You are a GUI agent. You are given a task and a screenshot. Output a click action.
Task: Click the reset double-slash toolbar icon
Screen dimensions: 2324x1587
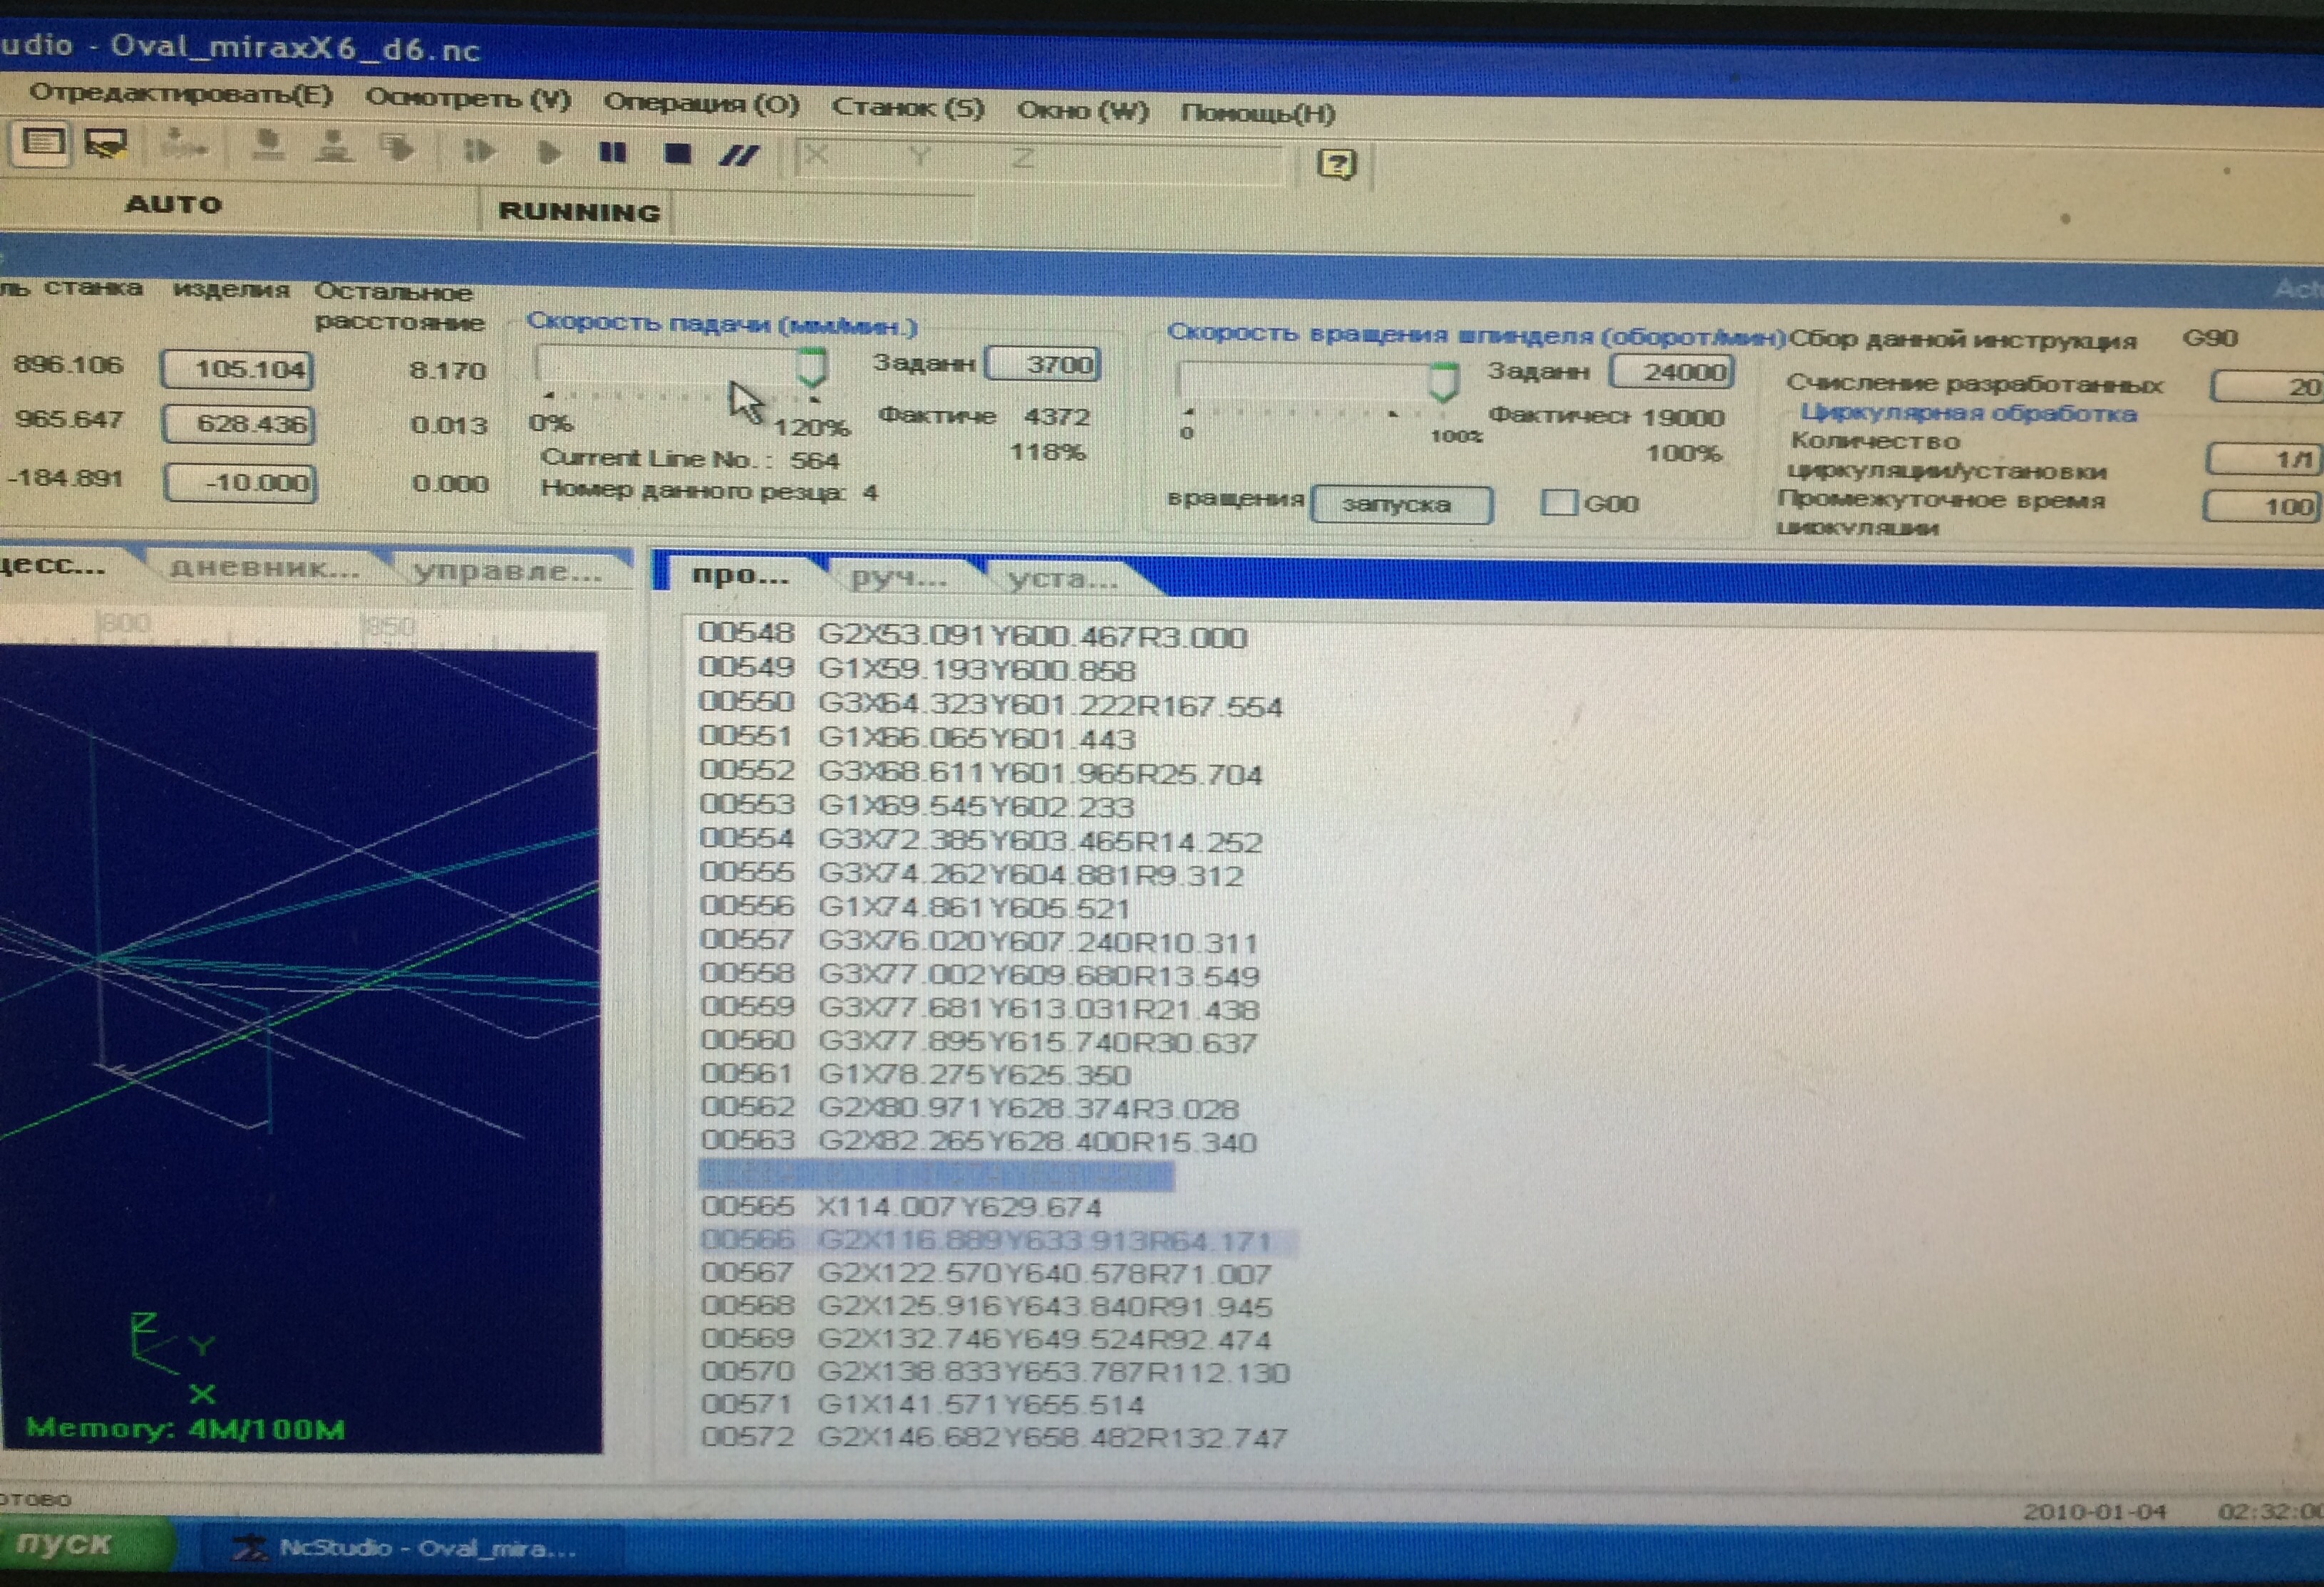coord(739,155)
